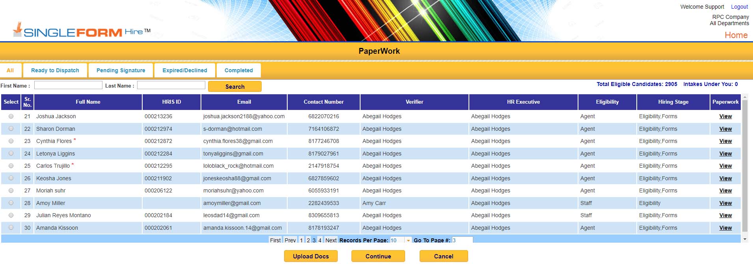Show the Expired/Declined tab
This screenshot has height=269, width=753.
[184, 70]
